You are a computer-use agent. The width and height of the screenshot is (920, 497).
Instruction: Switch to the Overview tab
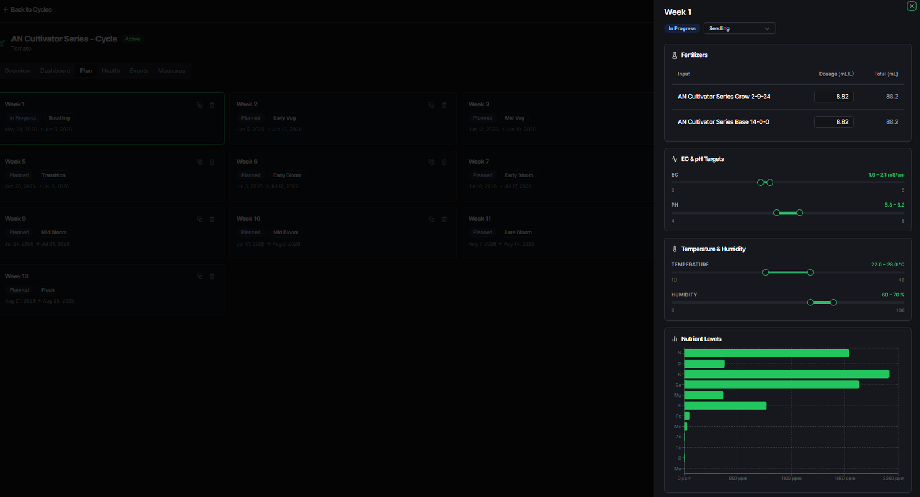[x=17, y=71]
